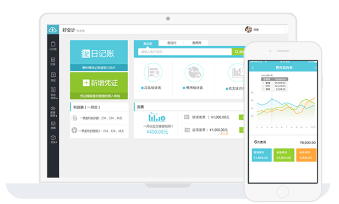Image resolution: width=339 pixels, height=204 pixels.
Task: Switch to the 查应付 tab
Action: pyautogui.click(x=172, y=43)
